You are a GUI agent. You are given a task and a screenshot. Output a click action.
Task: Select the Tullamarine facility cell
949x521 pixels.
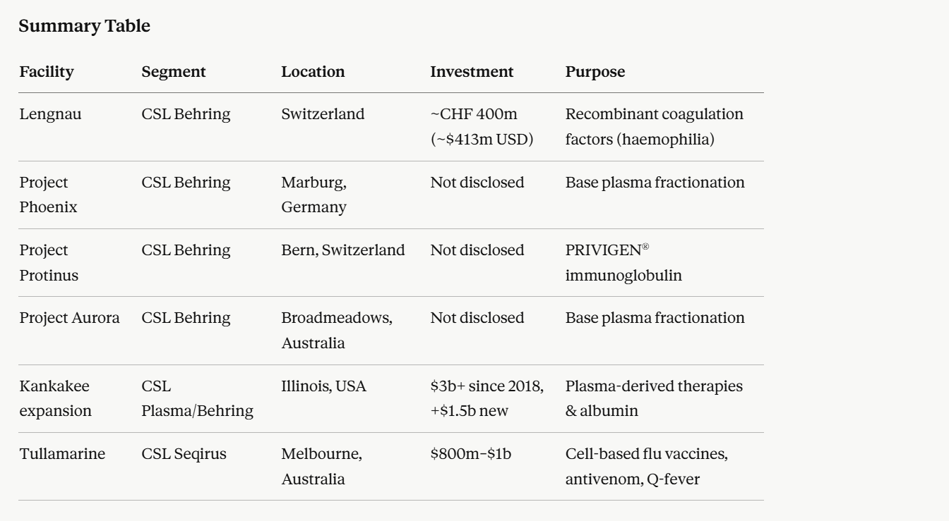62,454
